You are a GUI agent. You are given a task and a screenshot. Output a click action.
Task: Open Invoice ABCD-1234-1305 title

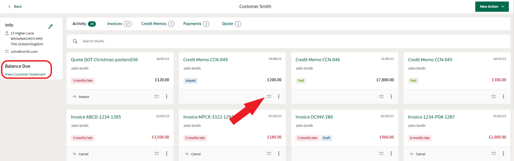tap(96, 117)
